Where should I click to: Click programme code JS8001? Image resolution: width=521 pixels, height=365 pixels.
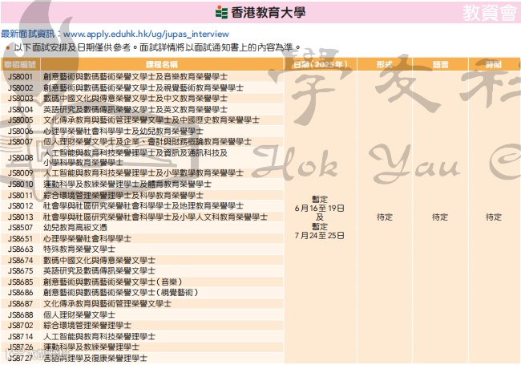pos(20,77)
